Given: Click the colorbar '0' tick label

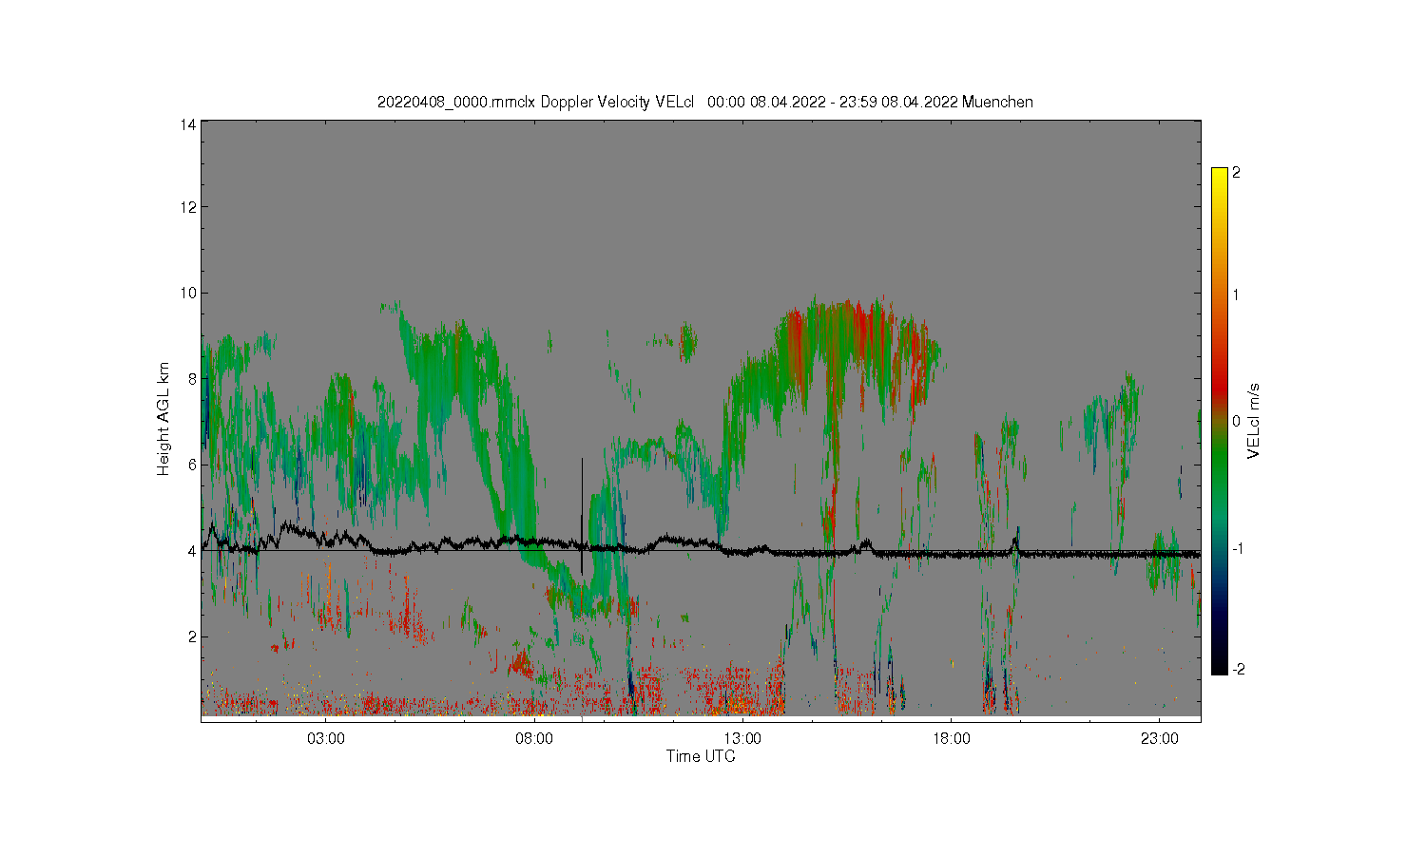Looking at the screenshot, I should pyautogui.click(x=1236, y=421).
